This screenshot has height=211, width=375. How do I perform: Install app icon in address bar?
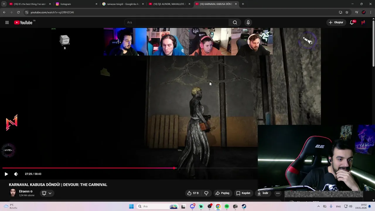point(340,12)
